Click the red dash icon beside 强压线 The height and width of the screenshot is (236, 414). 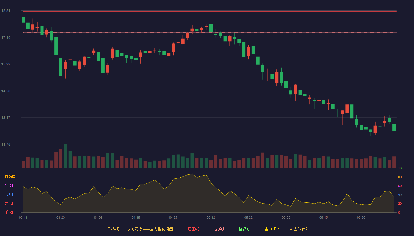(x=184, y=229)
